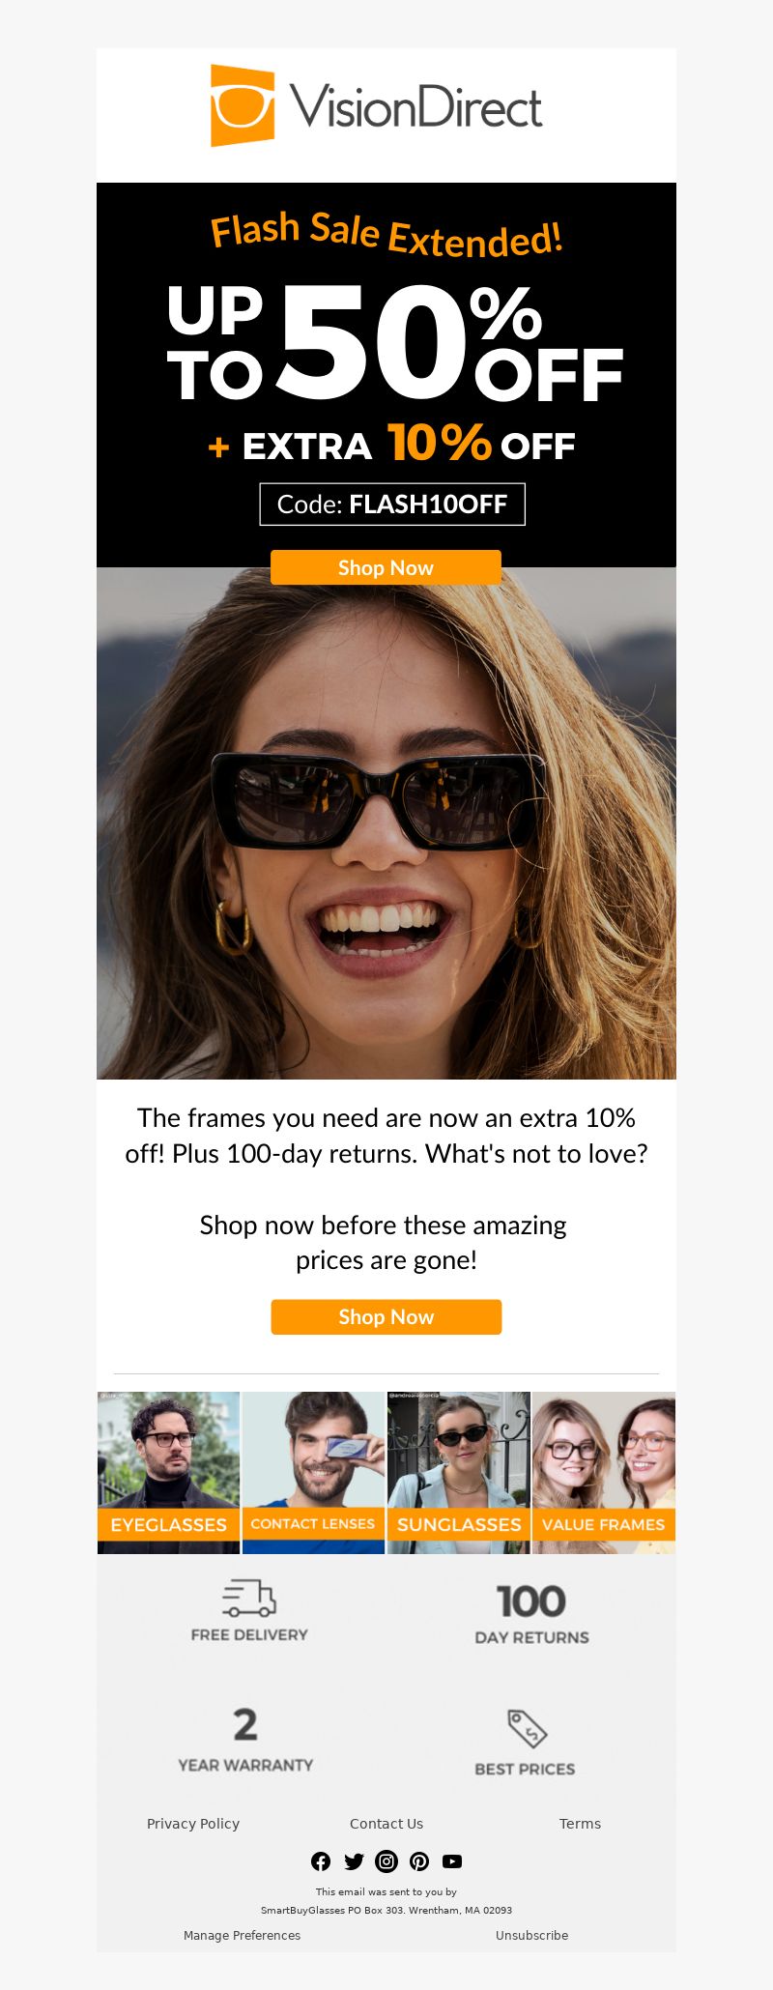Open the Pinterest icon
The width and height of the screenshot is (773, 1990).
click(419, 1860)
